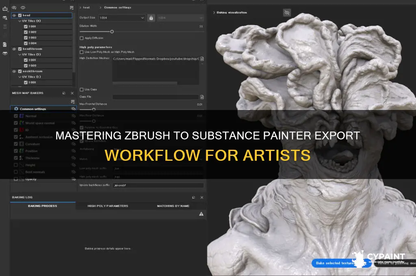Click the open-book icon in left sidebar
The height and width of the screenshot is (276, 416).
[x=5, y=53]
